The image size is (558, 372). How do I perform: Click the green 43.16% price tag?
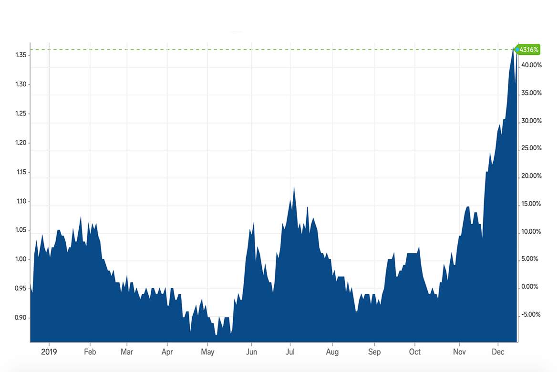[528, 50]
